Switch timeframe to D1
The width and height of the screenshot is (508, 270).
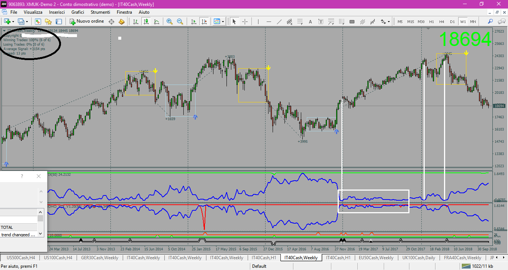[452, 22]
